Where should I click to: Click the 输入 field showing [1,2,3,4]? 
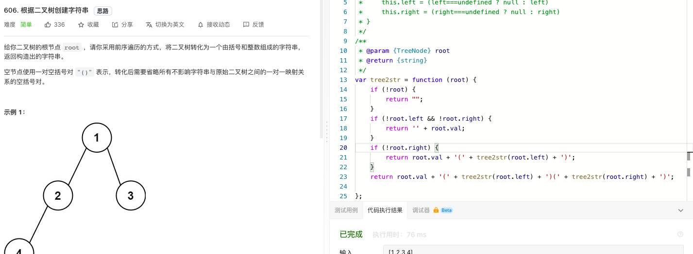click(x=533, y=251)
